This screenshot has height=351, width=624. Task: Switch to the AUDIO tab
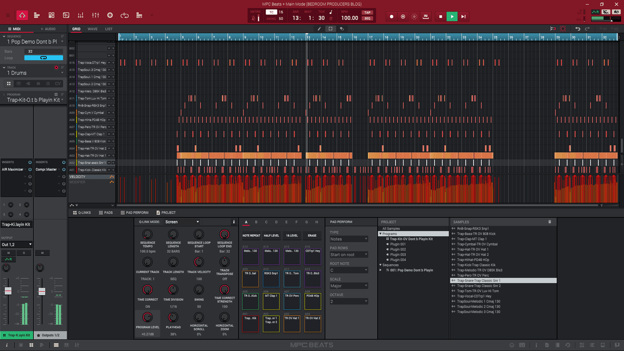point(49,28)
